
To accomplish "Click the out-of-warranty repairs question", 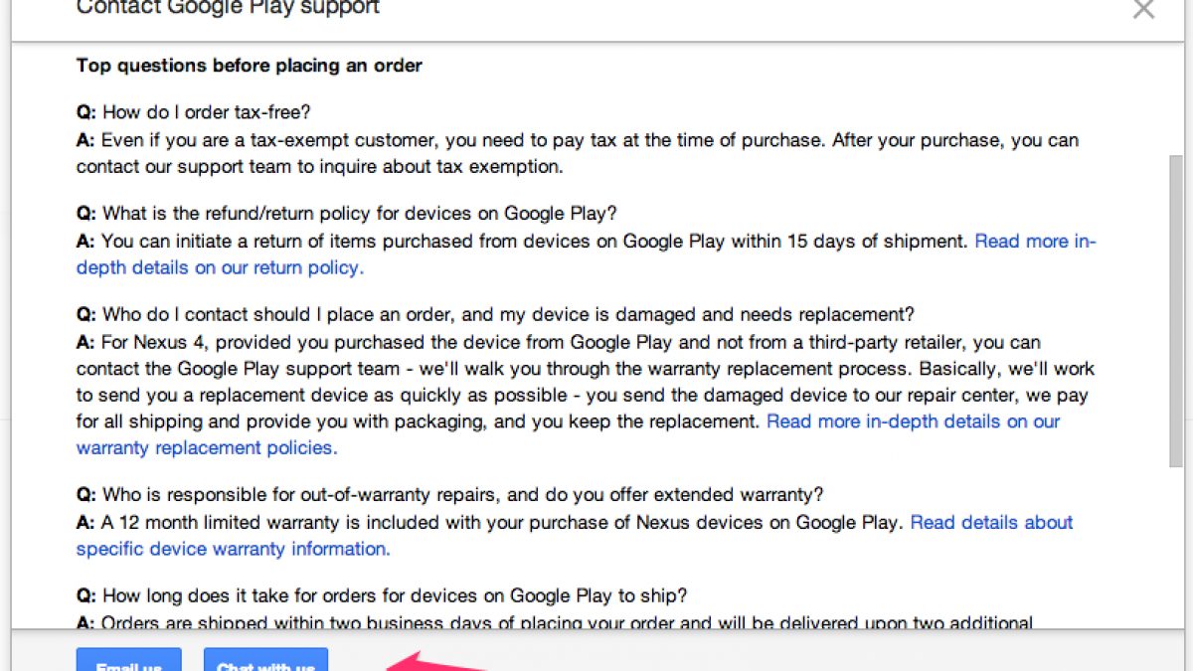I will [449, 494].
